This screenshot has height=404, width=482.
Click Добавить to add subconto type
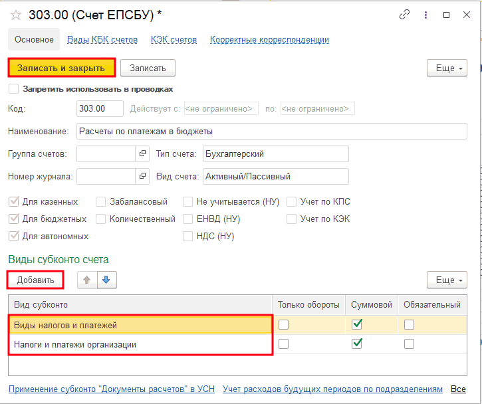pyautogui.click(x=35, y=280)
